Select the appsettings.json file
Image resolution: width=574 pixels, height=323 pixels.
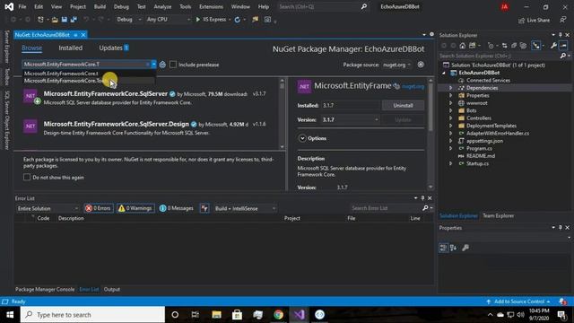(x=484, y=141)
